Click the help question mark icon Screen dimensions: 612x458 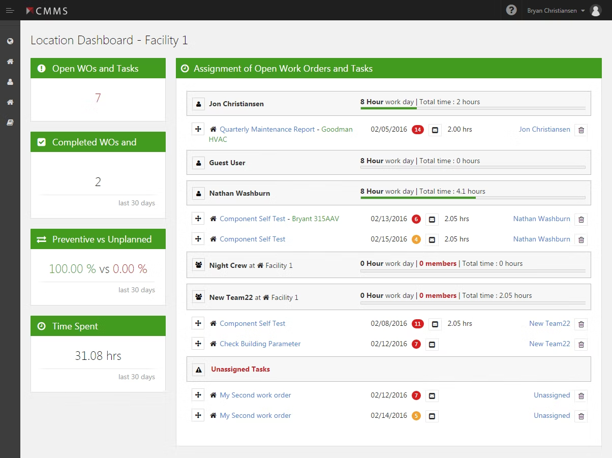point(510,10)
